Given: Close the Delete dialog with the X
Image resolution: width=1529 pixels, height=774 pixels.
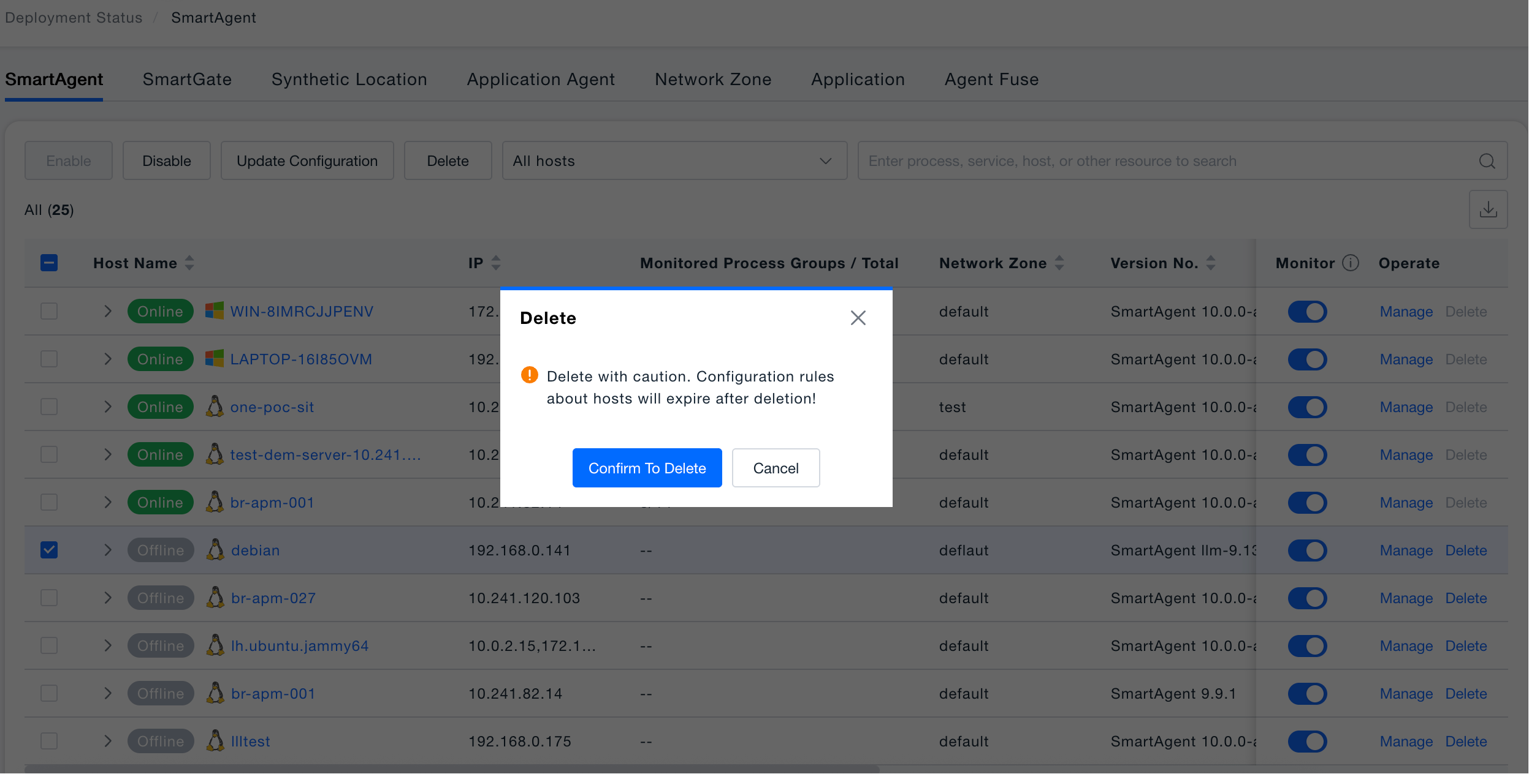Looking at the screenshot, I should (858, 318).
